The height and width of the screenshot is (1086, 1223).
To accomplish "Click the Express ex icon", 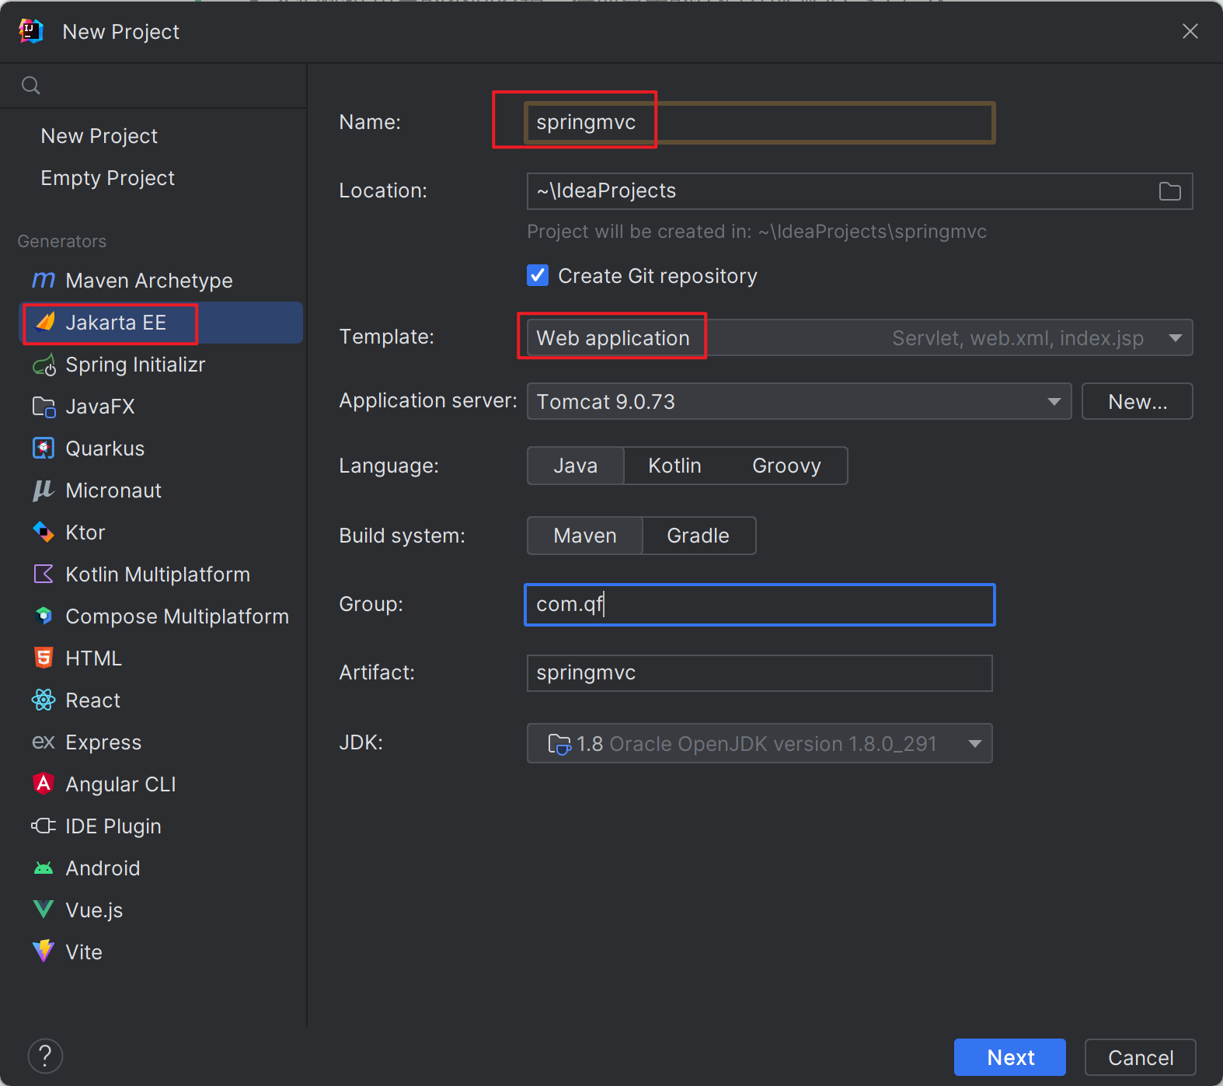I will (x=44, y=742).
